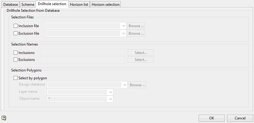Enable the Exclusion file checkbox

tap(16, 33)
